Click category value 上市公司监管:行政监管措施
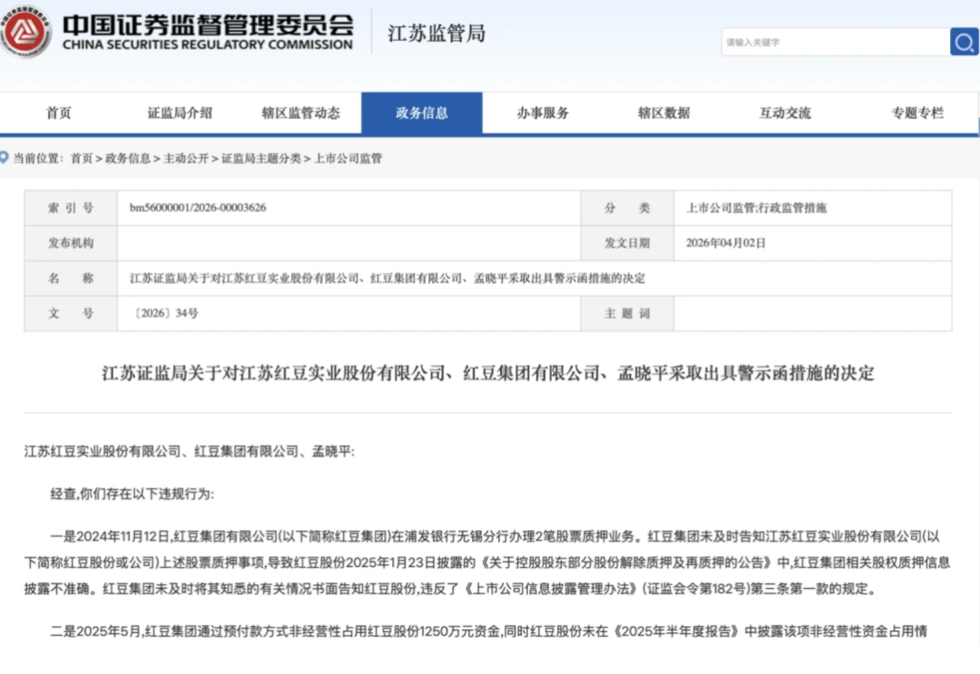Viewport: 980px width, 674px height. [x=756, y=208]
